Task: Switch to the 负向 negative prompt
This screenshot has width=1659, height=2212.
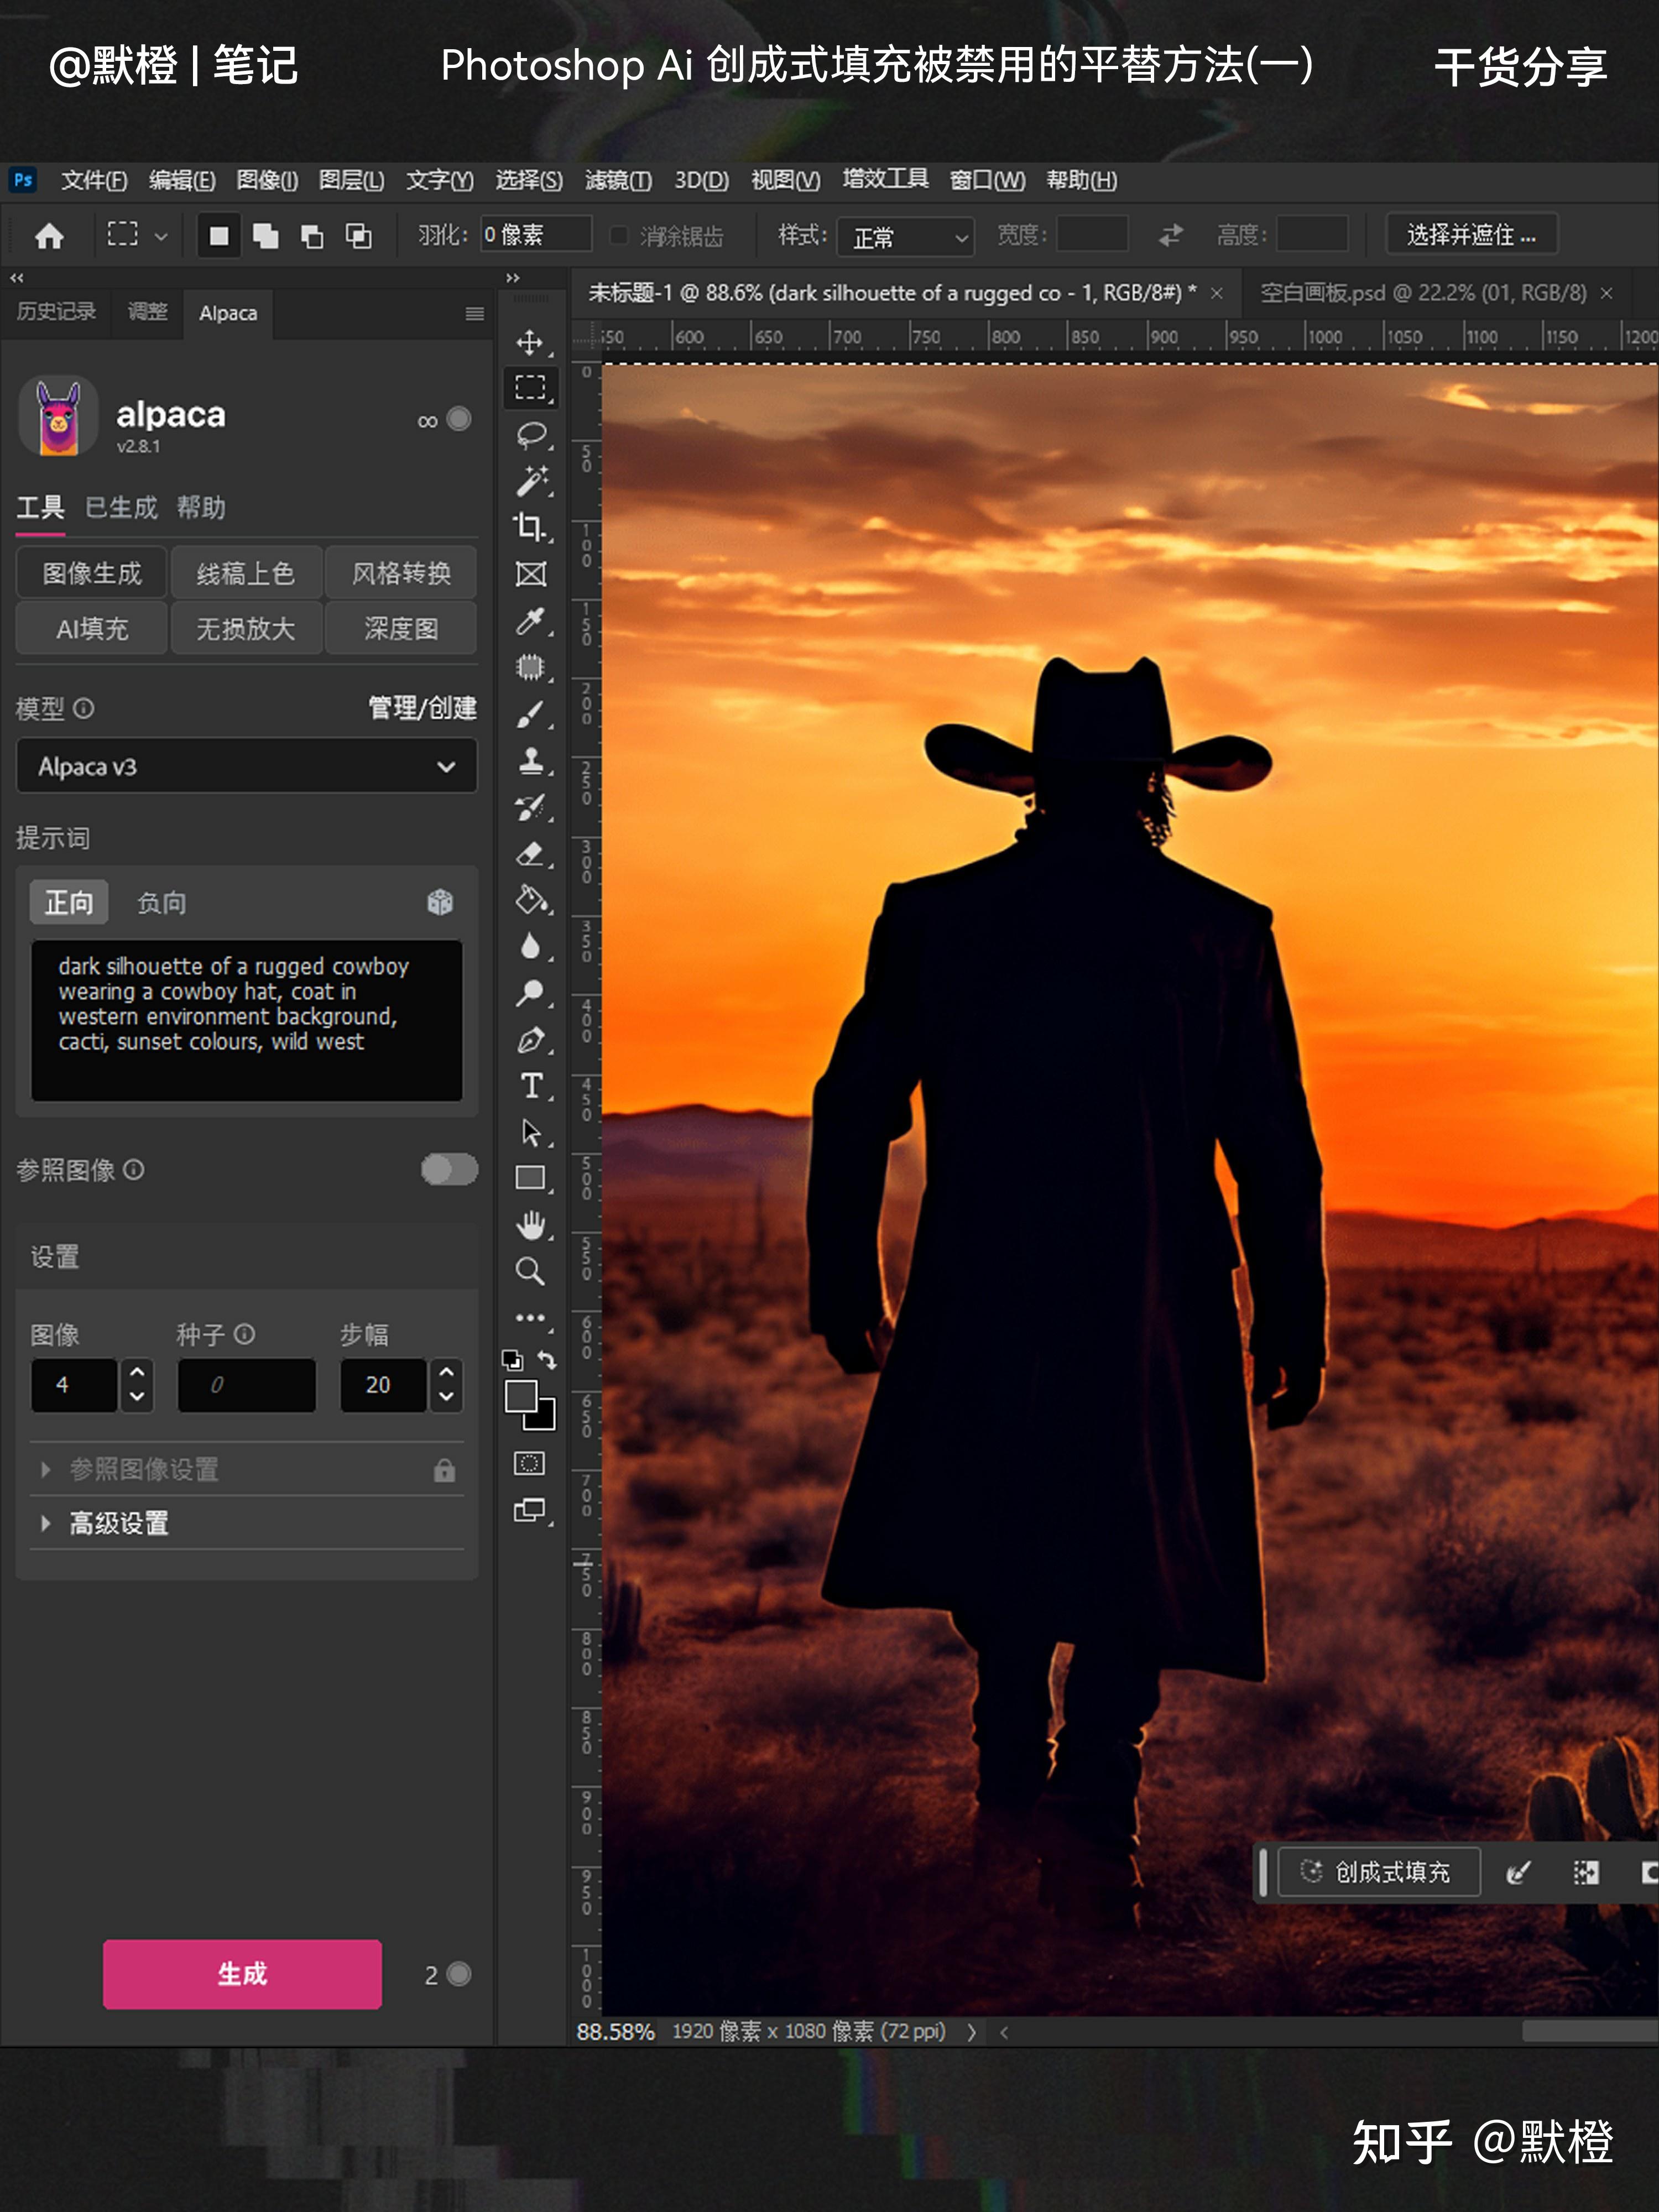Action: [x=161, y=903]
